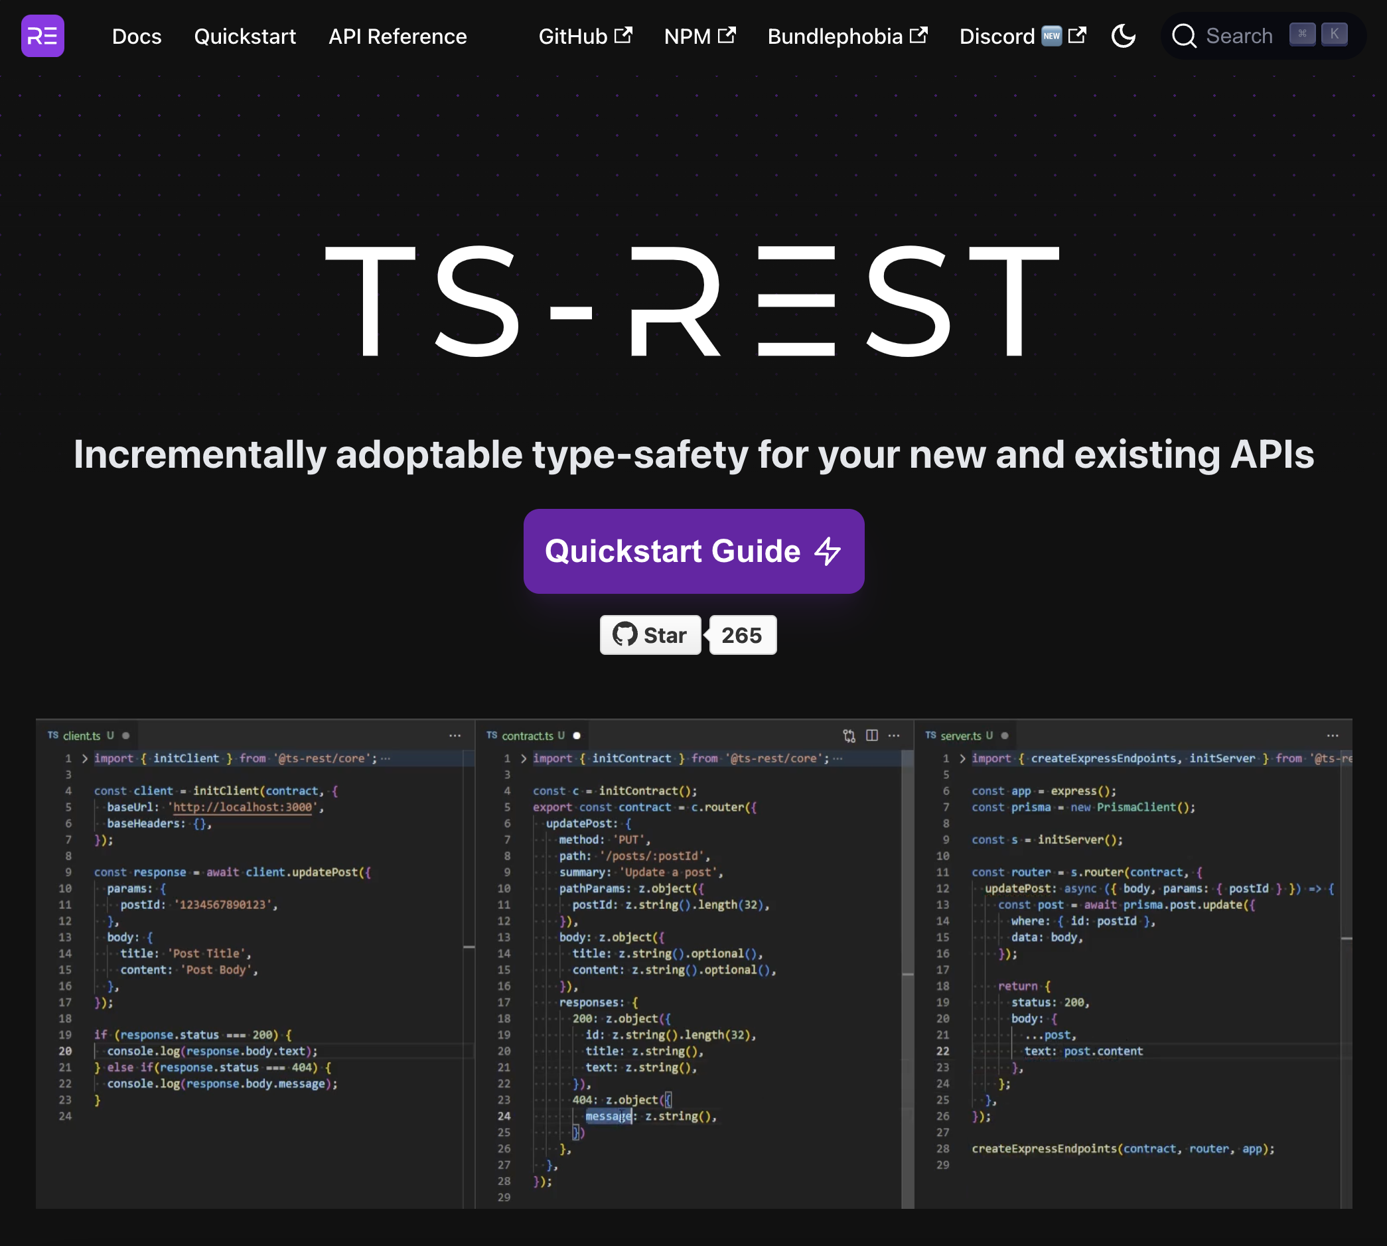Focus the Search input field
This screenshot has height=1246, width=1387.
[1263, 36]
